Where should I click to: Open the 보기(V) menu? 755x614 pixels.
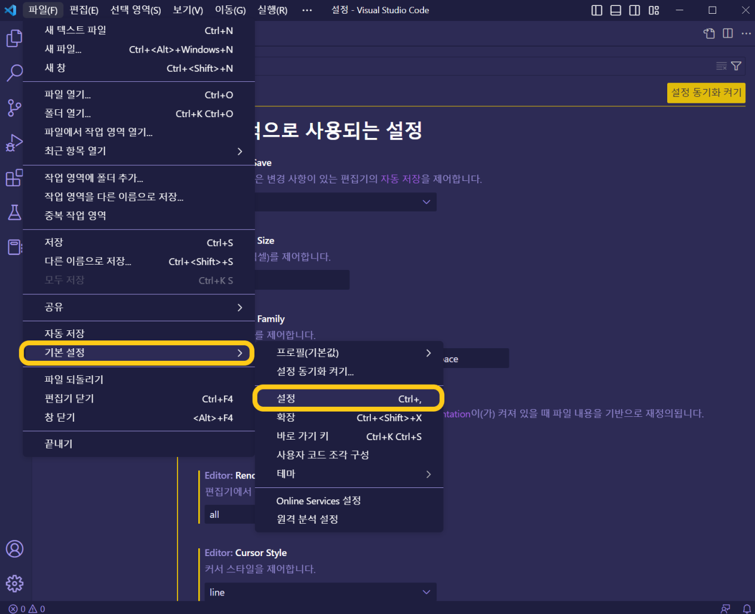188,10
